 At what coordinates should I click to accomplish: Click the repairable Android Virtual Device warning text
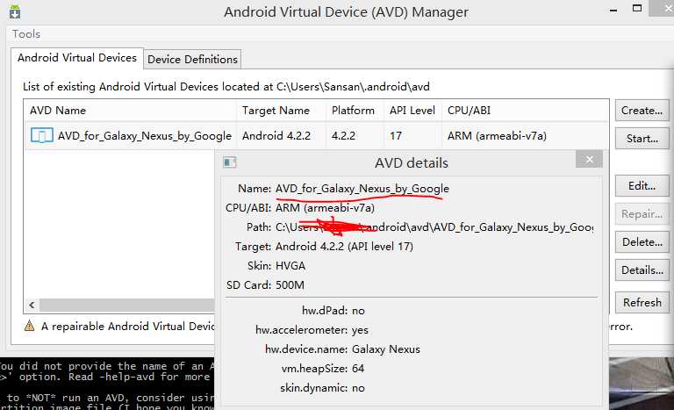[127, 327]
